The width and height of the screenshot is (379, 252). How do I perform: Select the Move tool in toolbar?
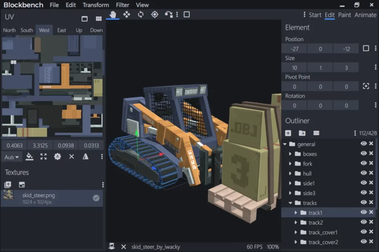point(127,14)
